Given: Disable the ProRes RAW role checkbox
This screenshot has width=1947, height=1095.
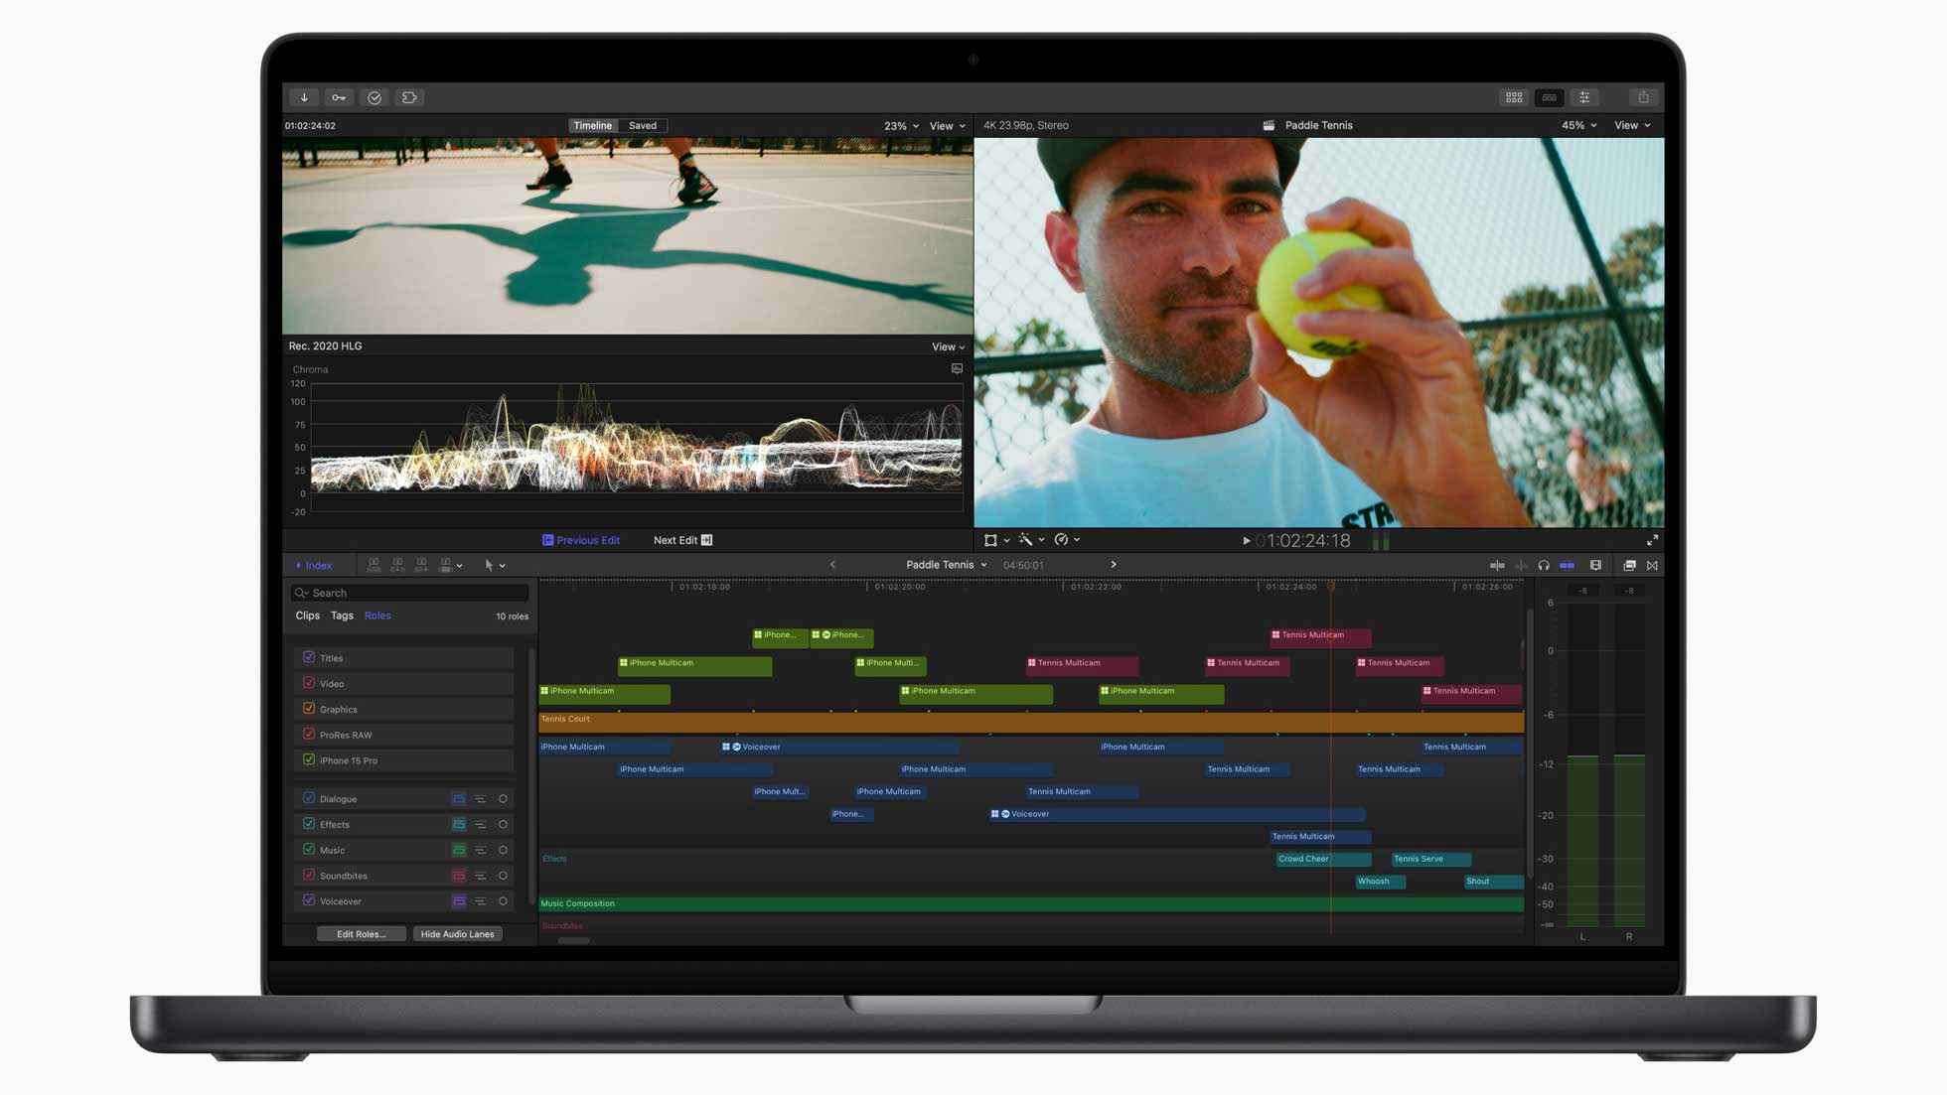Looking at the screenshot, I should 309,735.
